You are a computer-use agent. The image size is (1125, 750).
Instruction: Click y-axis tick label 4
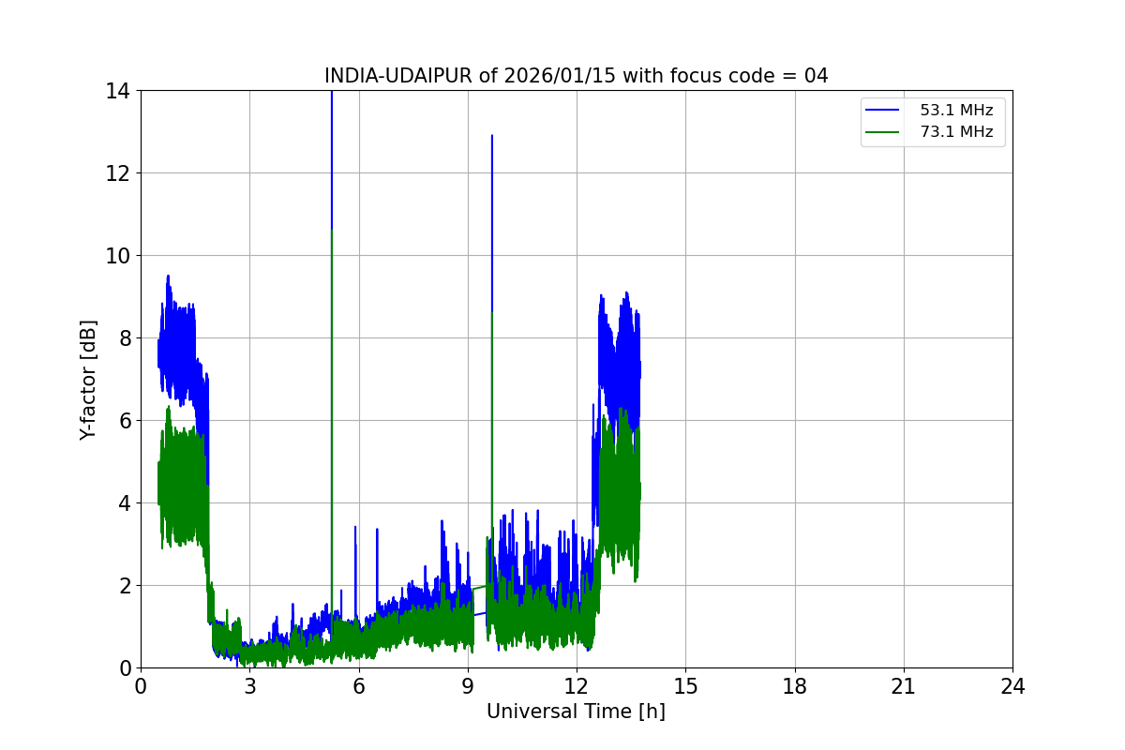pyautogui.click(x=125, y=503)
